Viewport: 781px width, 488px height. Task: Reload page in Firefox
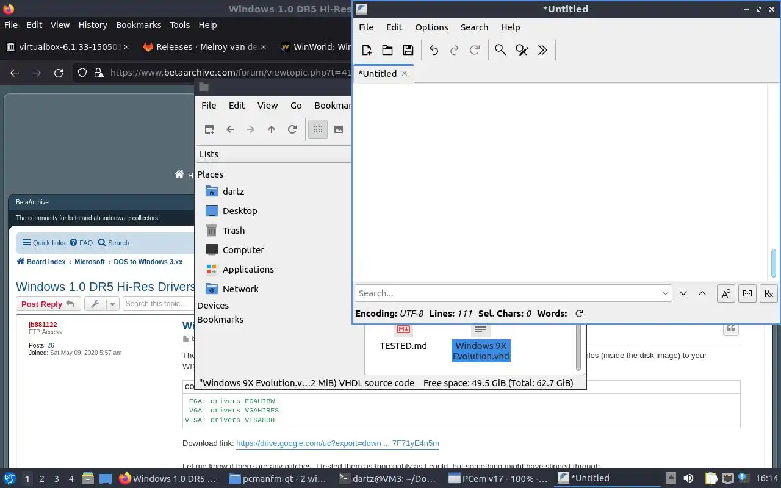(x=59, y=73)
